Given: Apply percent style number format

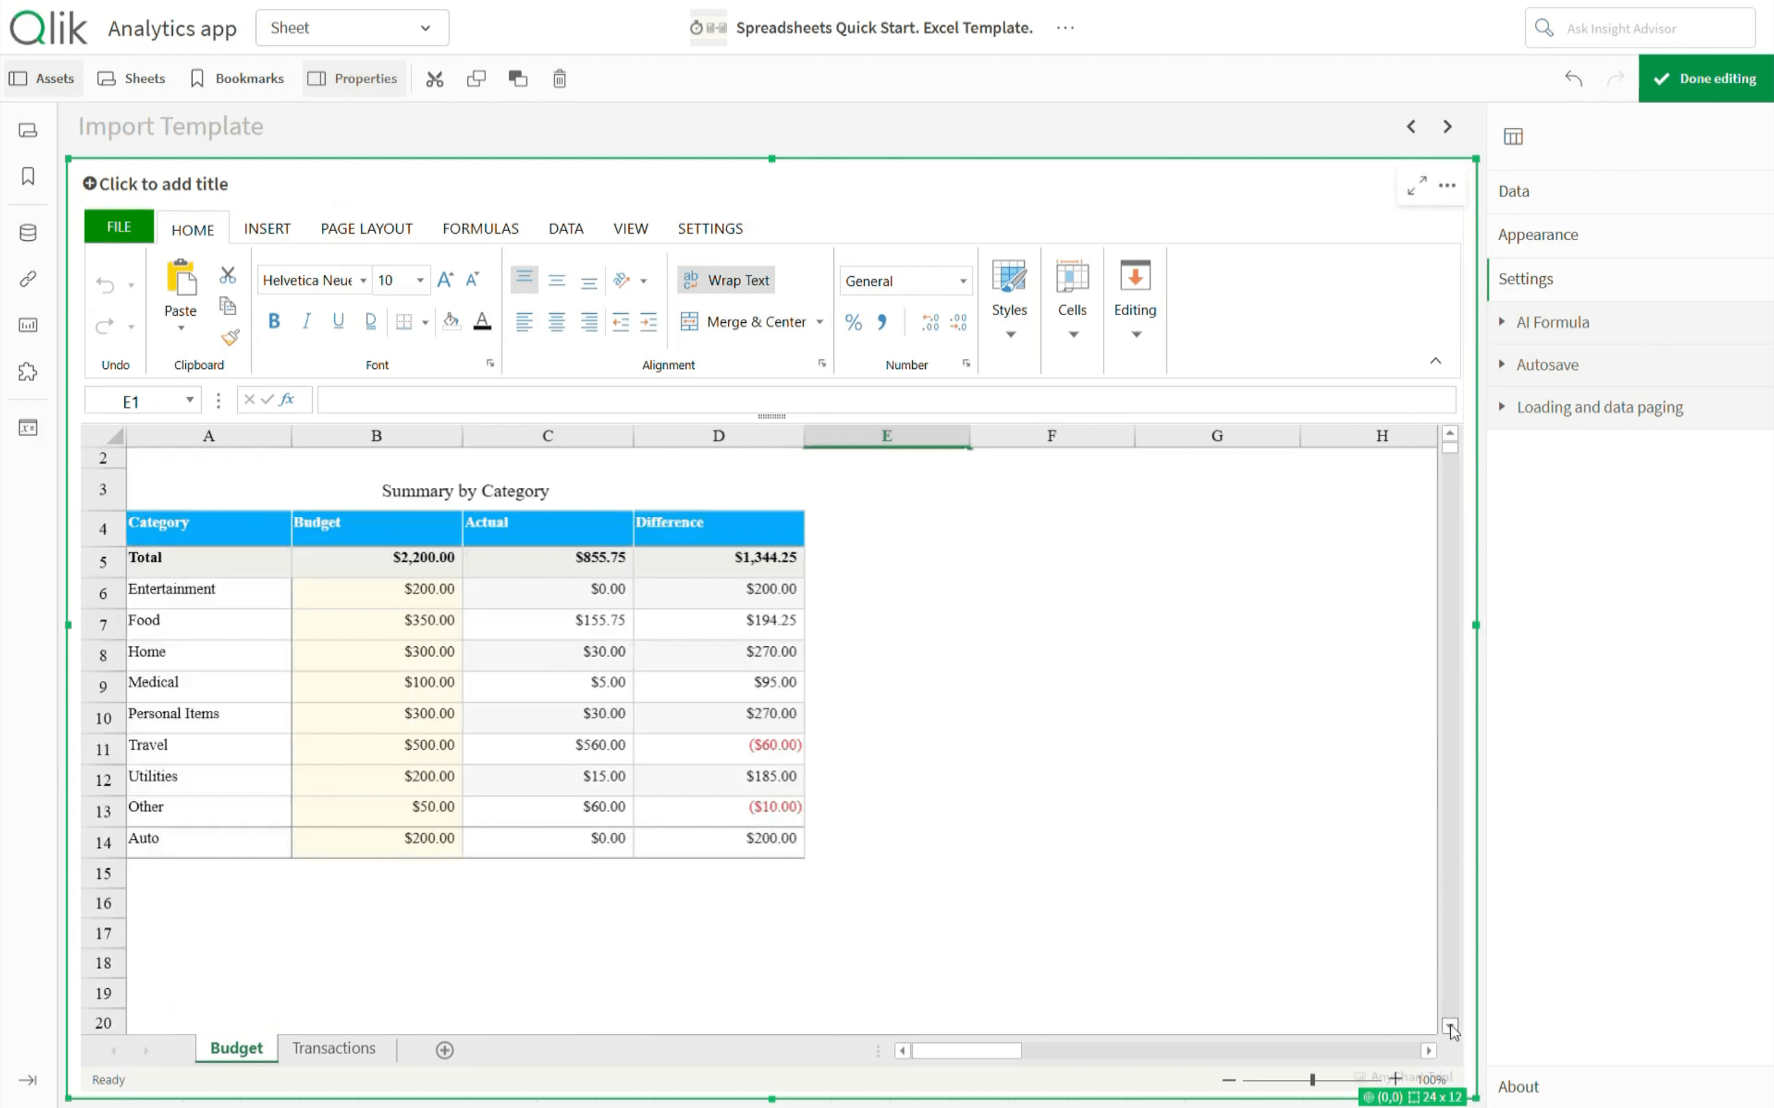Looking at the screenshot, I should coord(852,322).
